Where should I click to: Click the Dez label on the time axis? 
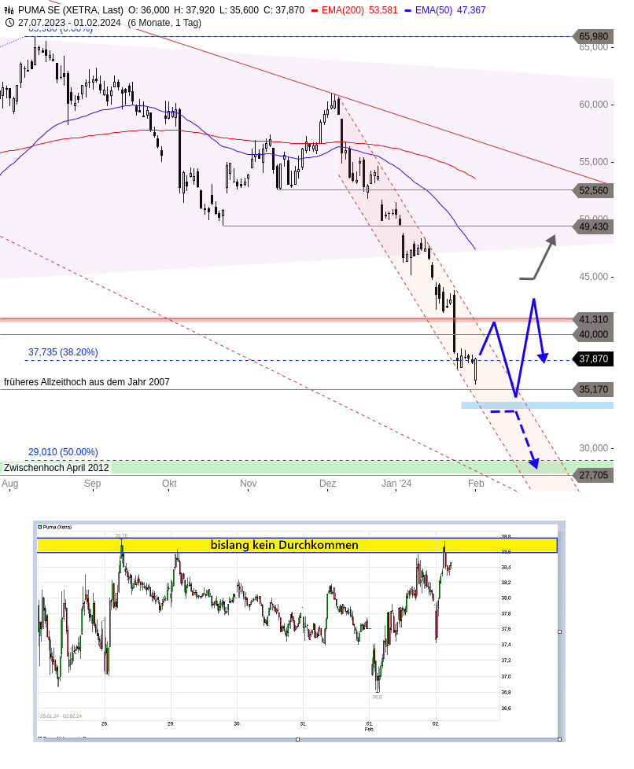coord(327,483)
